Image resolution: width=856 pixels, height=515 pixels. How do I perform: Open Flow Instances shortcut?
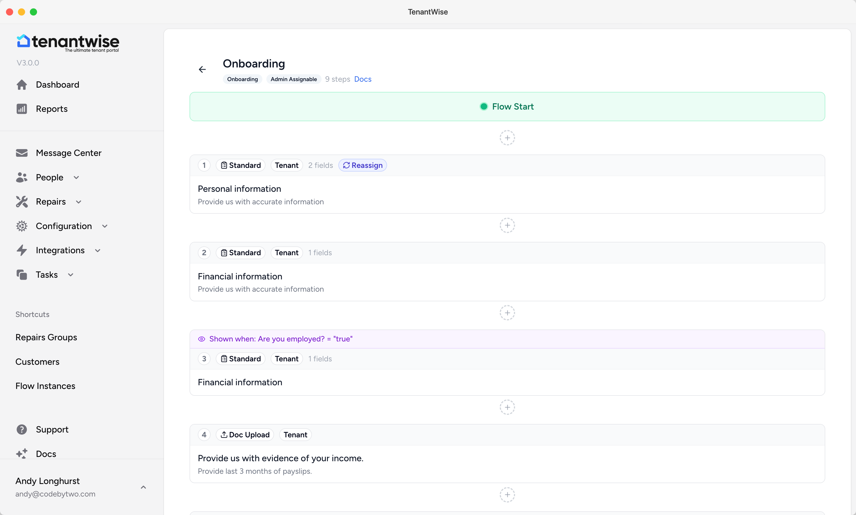pos(45,386)
